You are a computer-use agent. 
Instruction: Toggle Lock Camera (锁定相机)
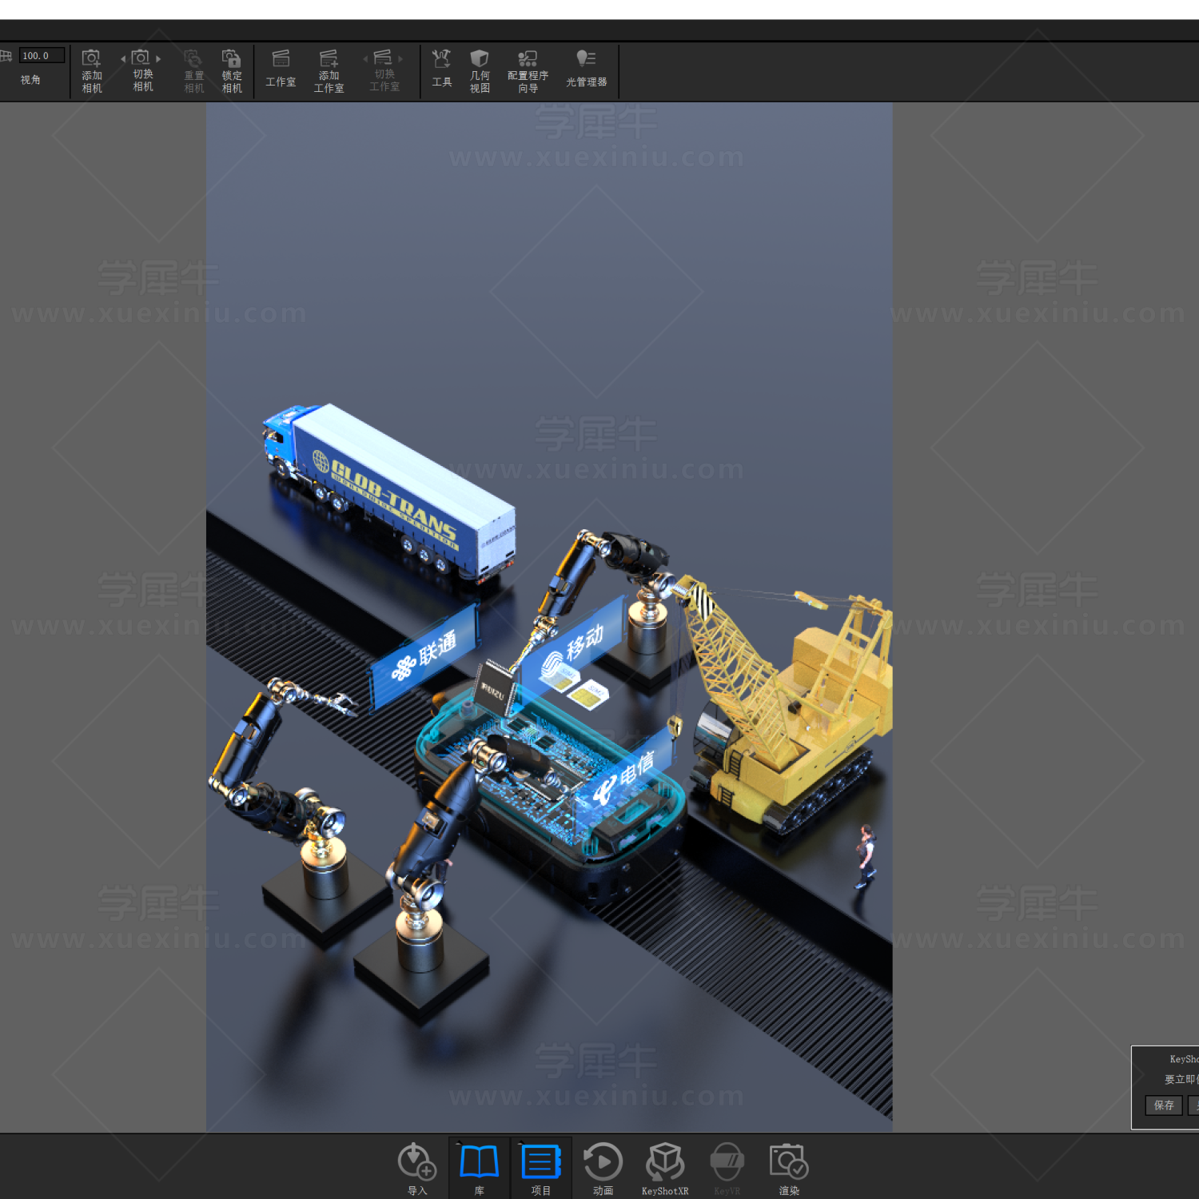(x=232, y=71)
